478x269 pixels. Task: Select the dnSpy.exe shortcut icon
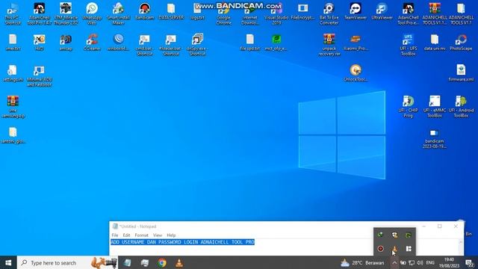tap(197, 45)
